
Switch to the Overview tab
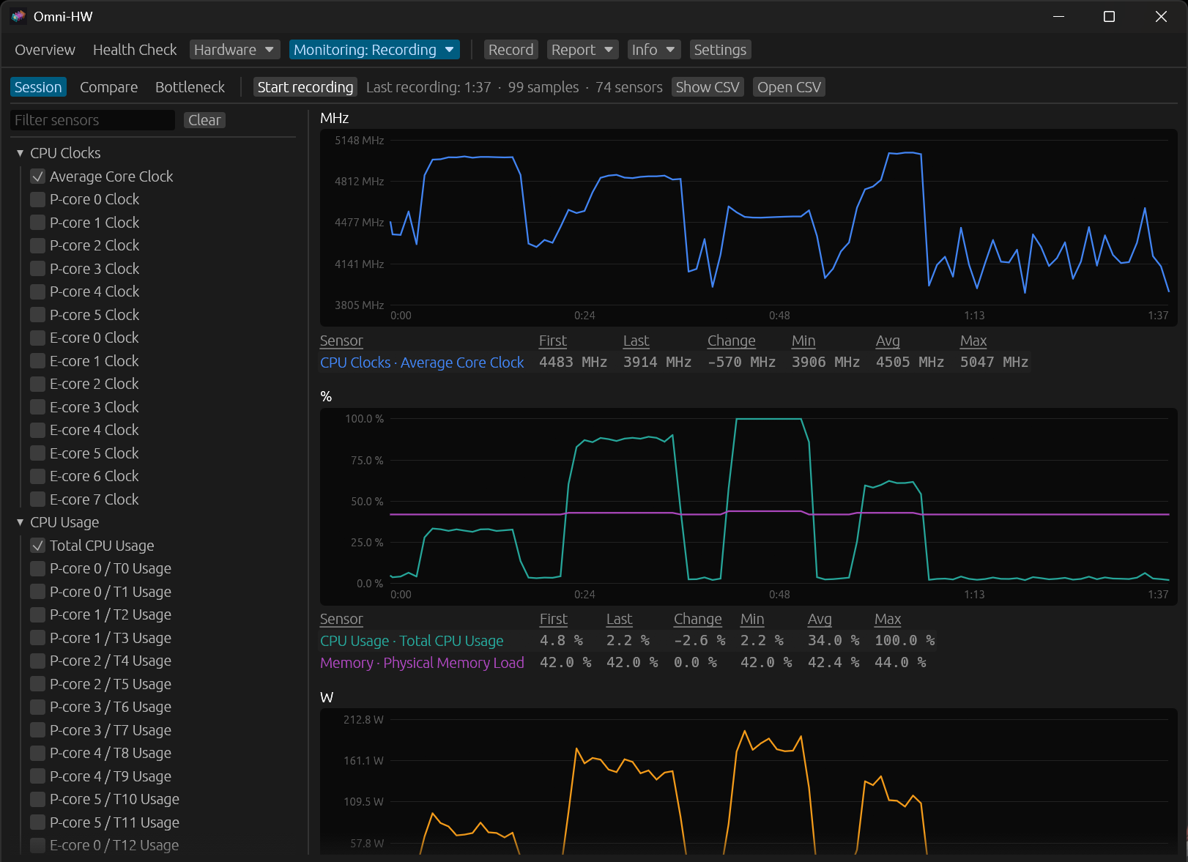45,50
